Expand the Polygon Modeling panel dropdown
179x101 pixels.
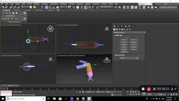(x=14, y=22)
